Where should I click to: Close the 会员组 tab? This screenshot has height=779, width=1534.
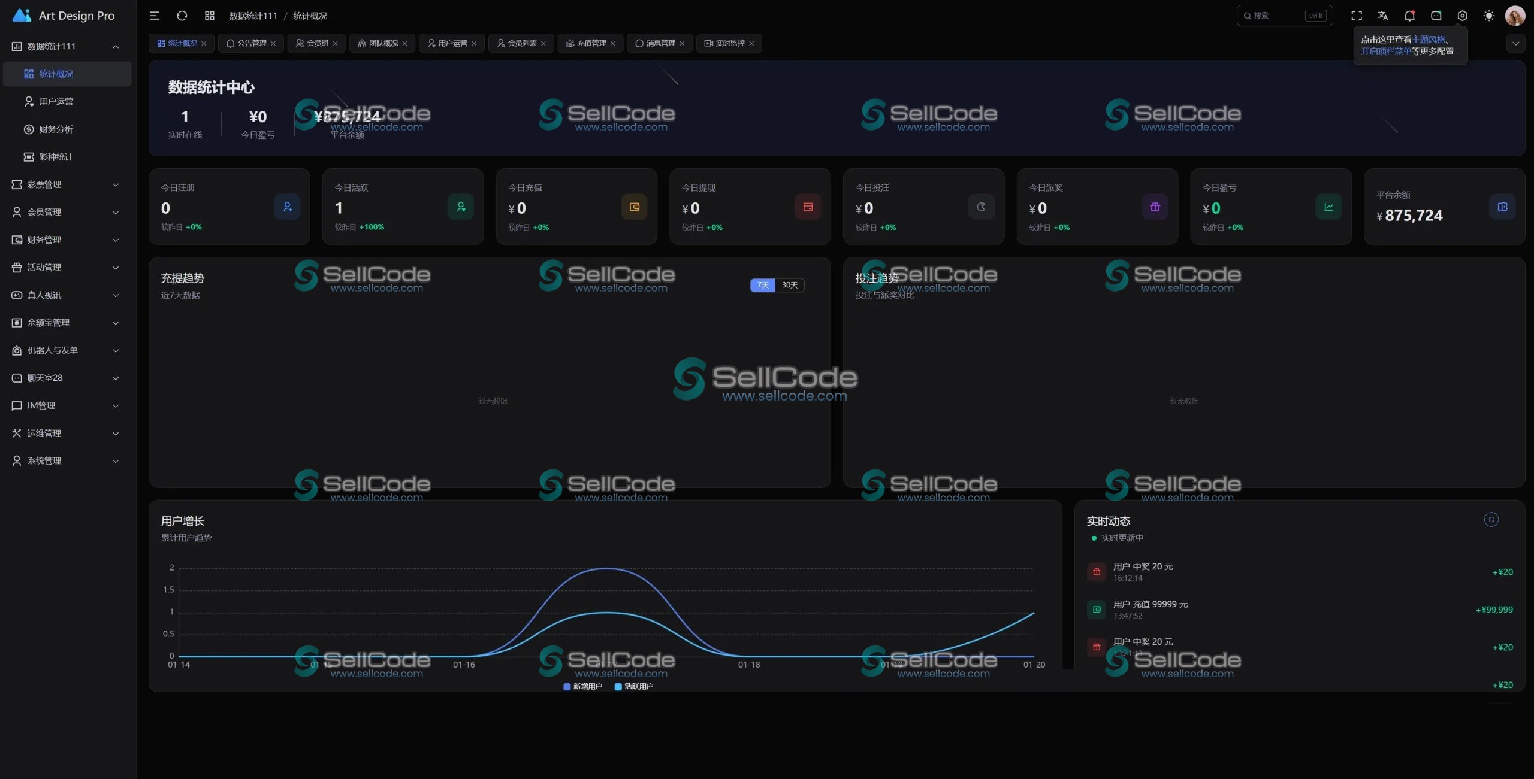click(336, 43)
